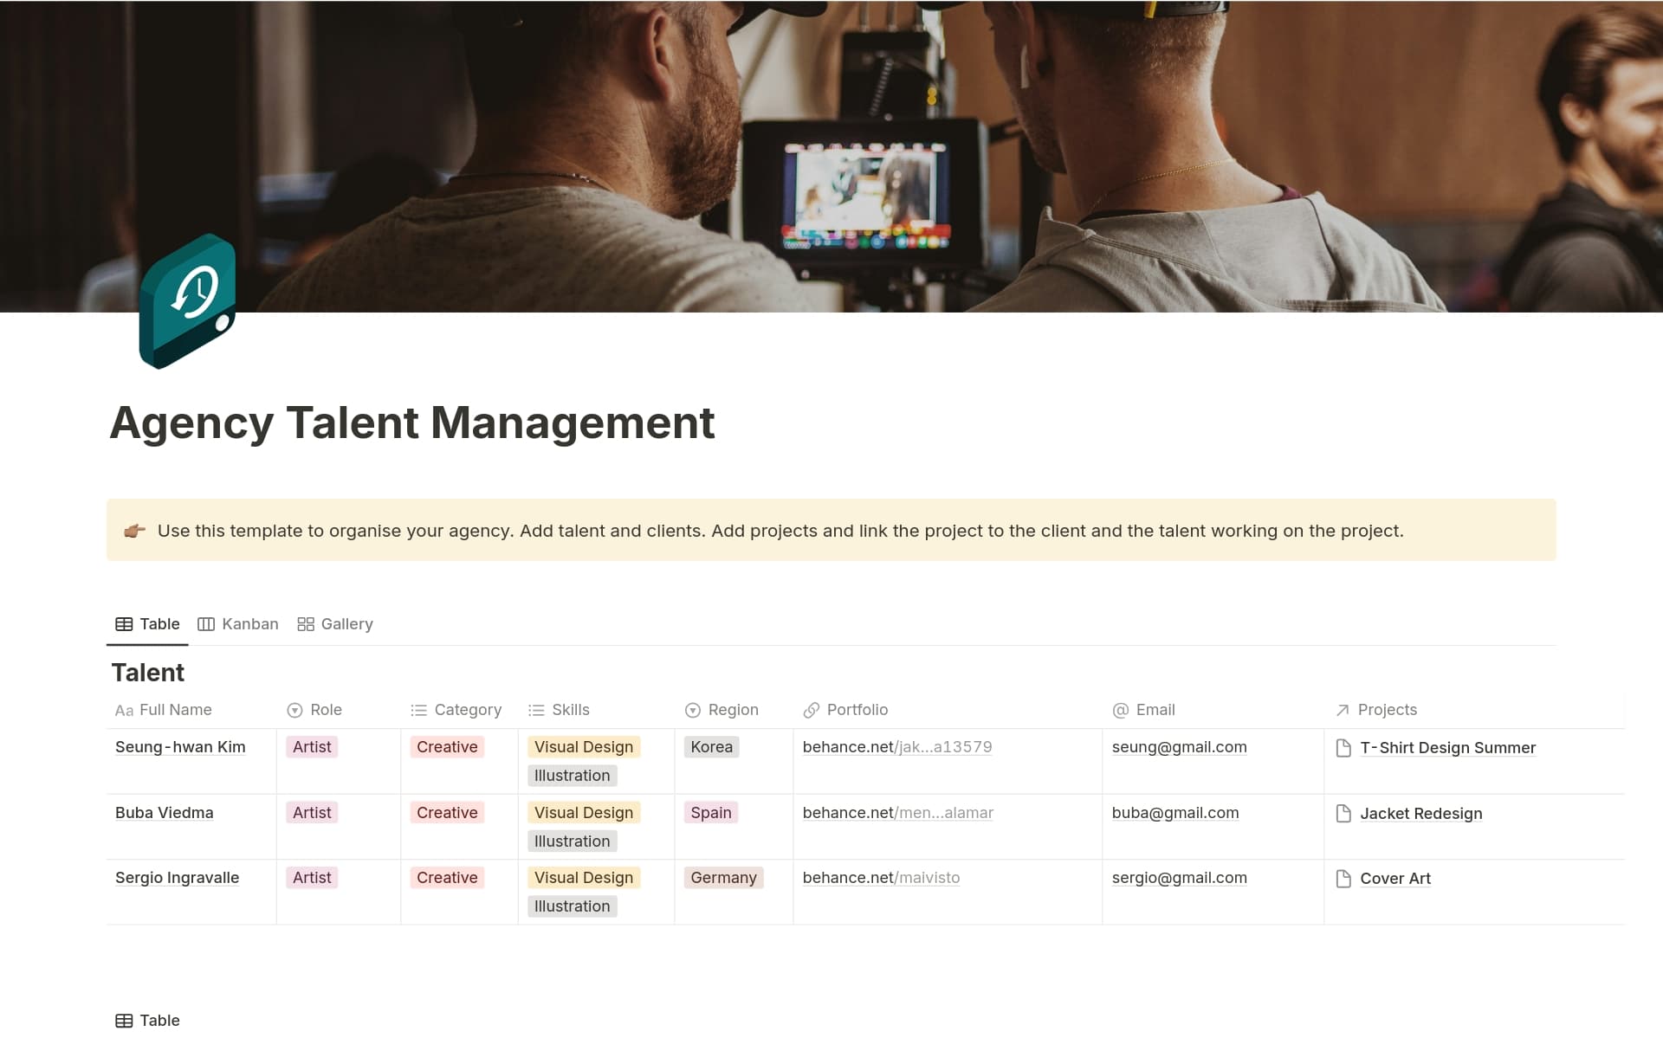Open Seung-hwan Kim's behance portfolio link

point(896,747)
